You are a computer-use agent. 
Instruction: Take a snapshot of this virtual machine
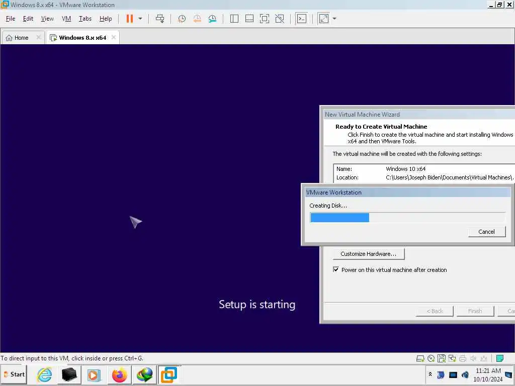point(182,19)
